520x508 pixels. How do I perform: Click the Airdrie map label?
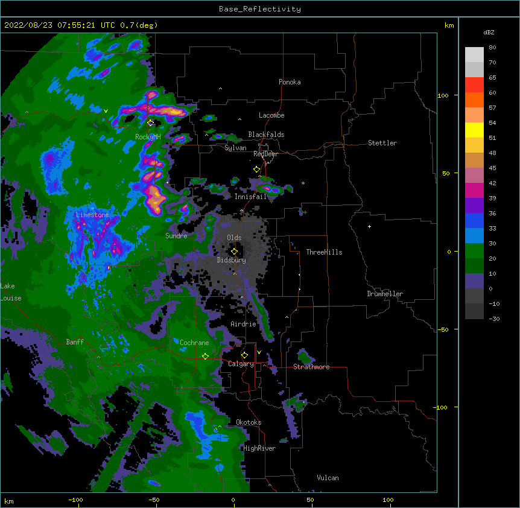click(x=244, y=324)
